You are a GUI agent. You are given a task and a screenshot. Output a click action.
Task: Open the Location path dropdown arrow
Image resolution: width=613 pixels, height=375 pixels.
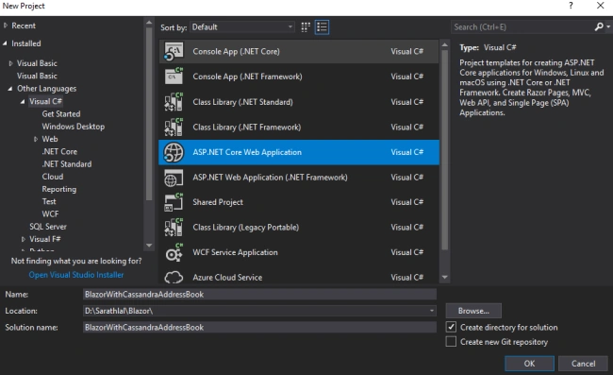click(432, 311)
